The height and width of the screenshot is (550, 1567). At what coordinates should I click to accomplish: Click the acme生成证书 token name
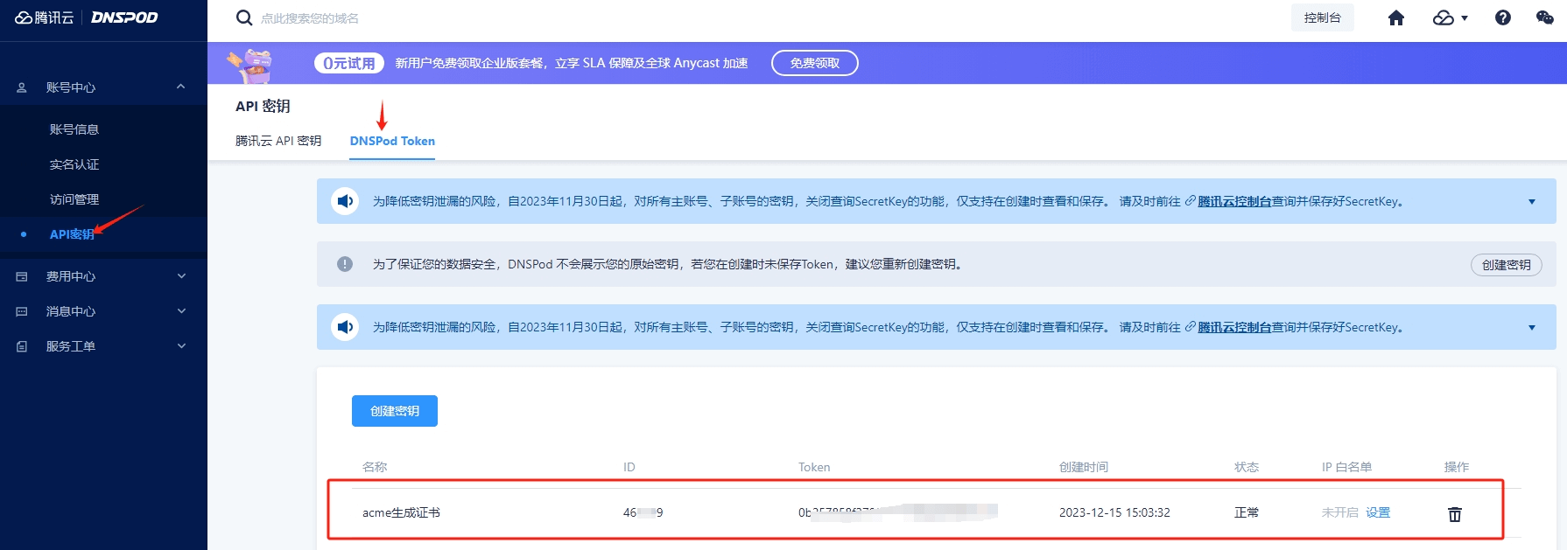pos(401,512)
